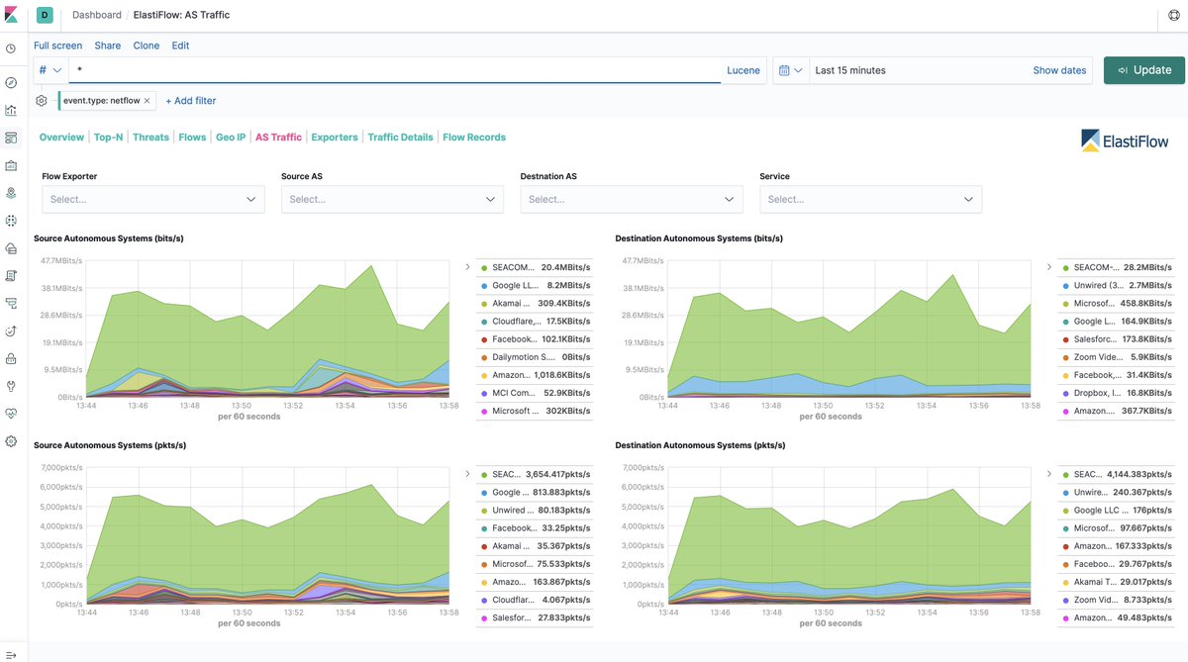Select the SEAC 3,654.417pkts/s legend entry
Screen dimensions: 1188x662
535,474
